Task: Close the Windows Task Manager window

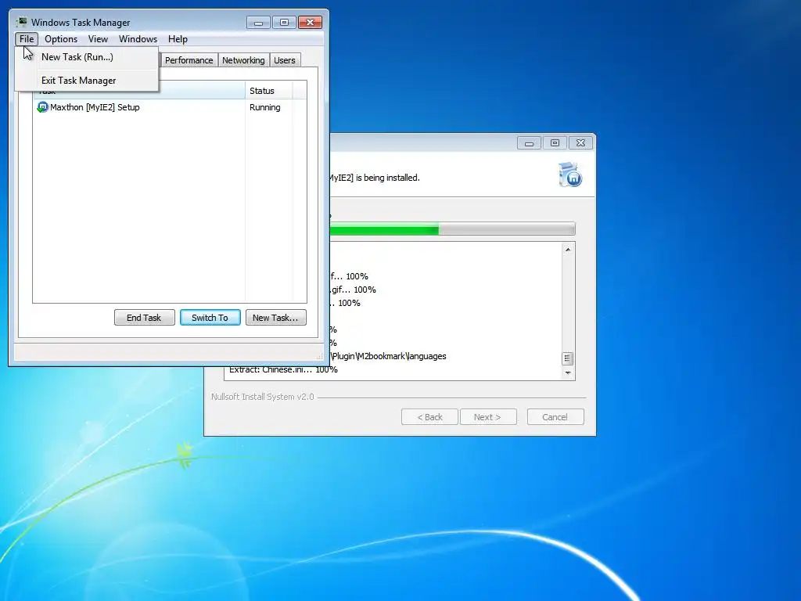Action: point(310,23)
